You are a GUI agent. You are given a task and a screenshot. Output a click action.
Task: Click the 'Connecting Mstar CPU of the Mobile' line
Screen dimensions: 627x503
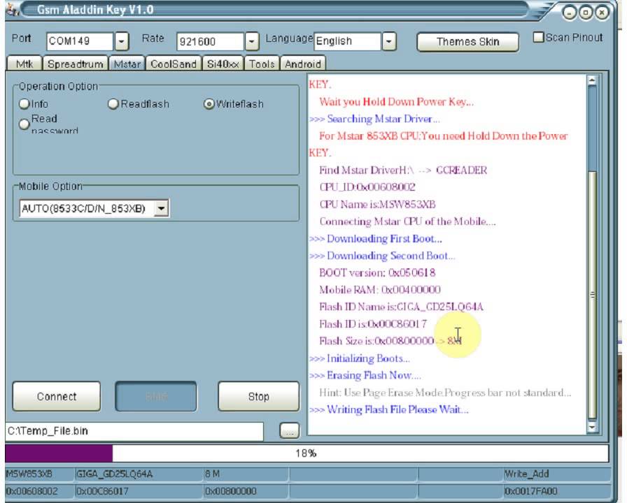[407, 221]
